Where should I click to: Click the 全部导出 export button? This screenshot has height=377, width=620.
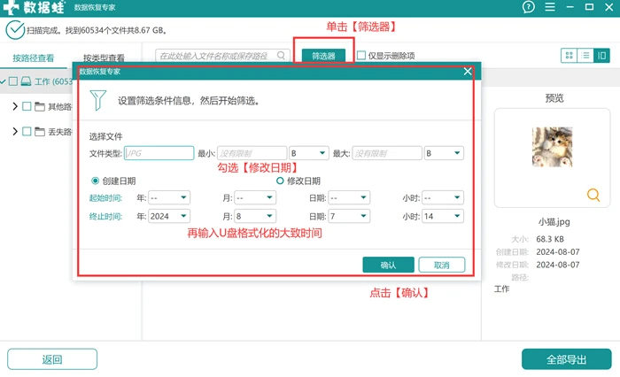click(x=566, y=359)
